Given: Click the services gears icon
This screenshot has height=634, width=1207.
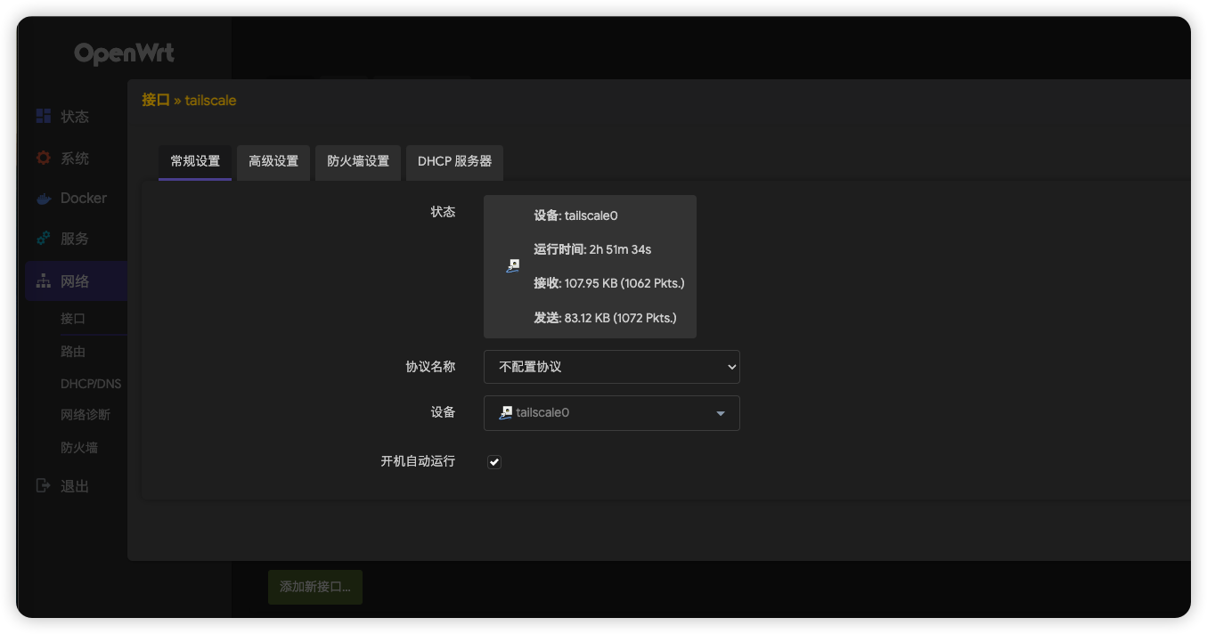Looking at the screenshot, I should coord(43,239).
